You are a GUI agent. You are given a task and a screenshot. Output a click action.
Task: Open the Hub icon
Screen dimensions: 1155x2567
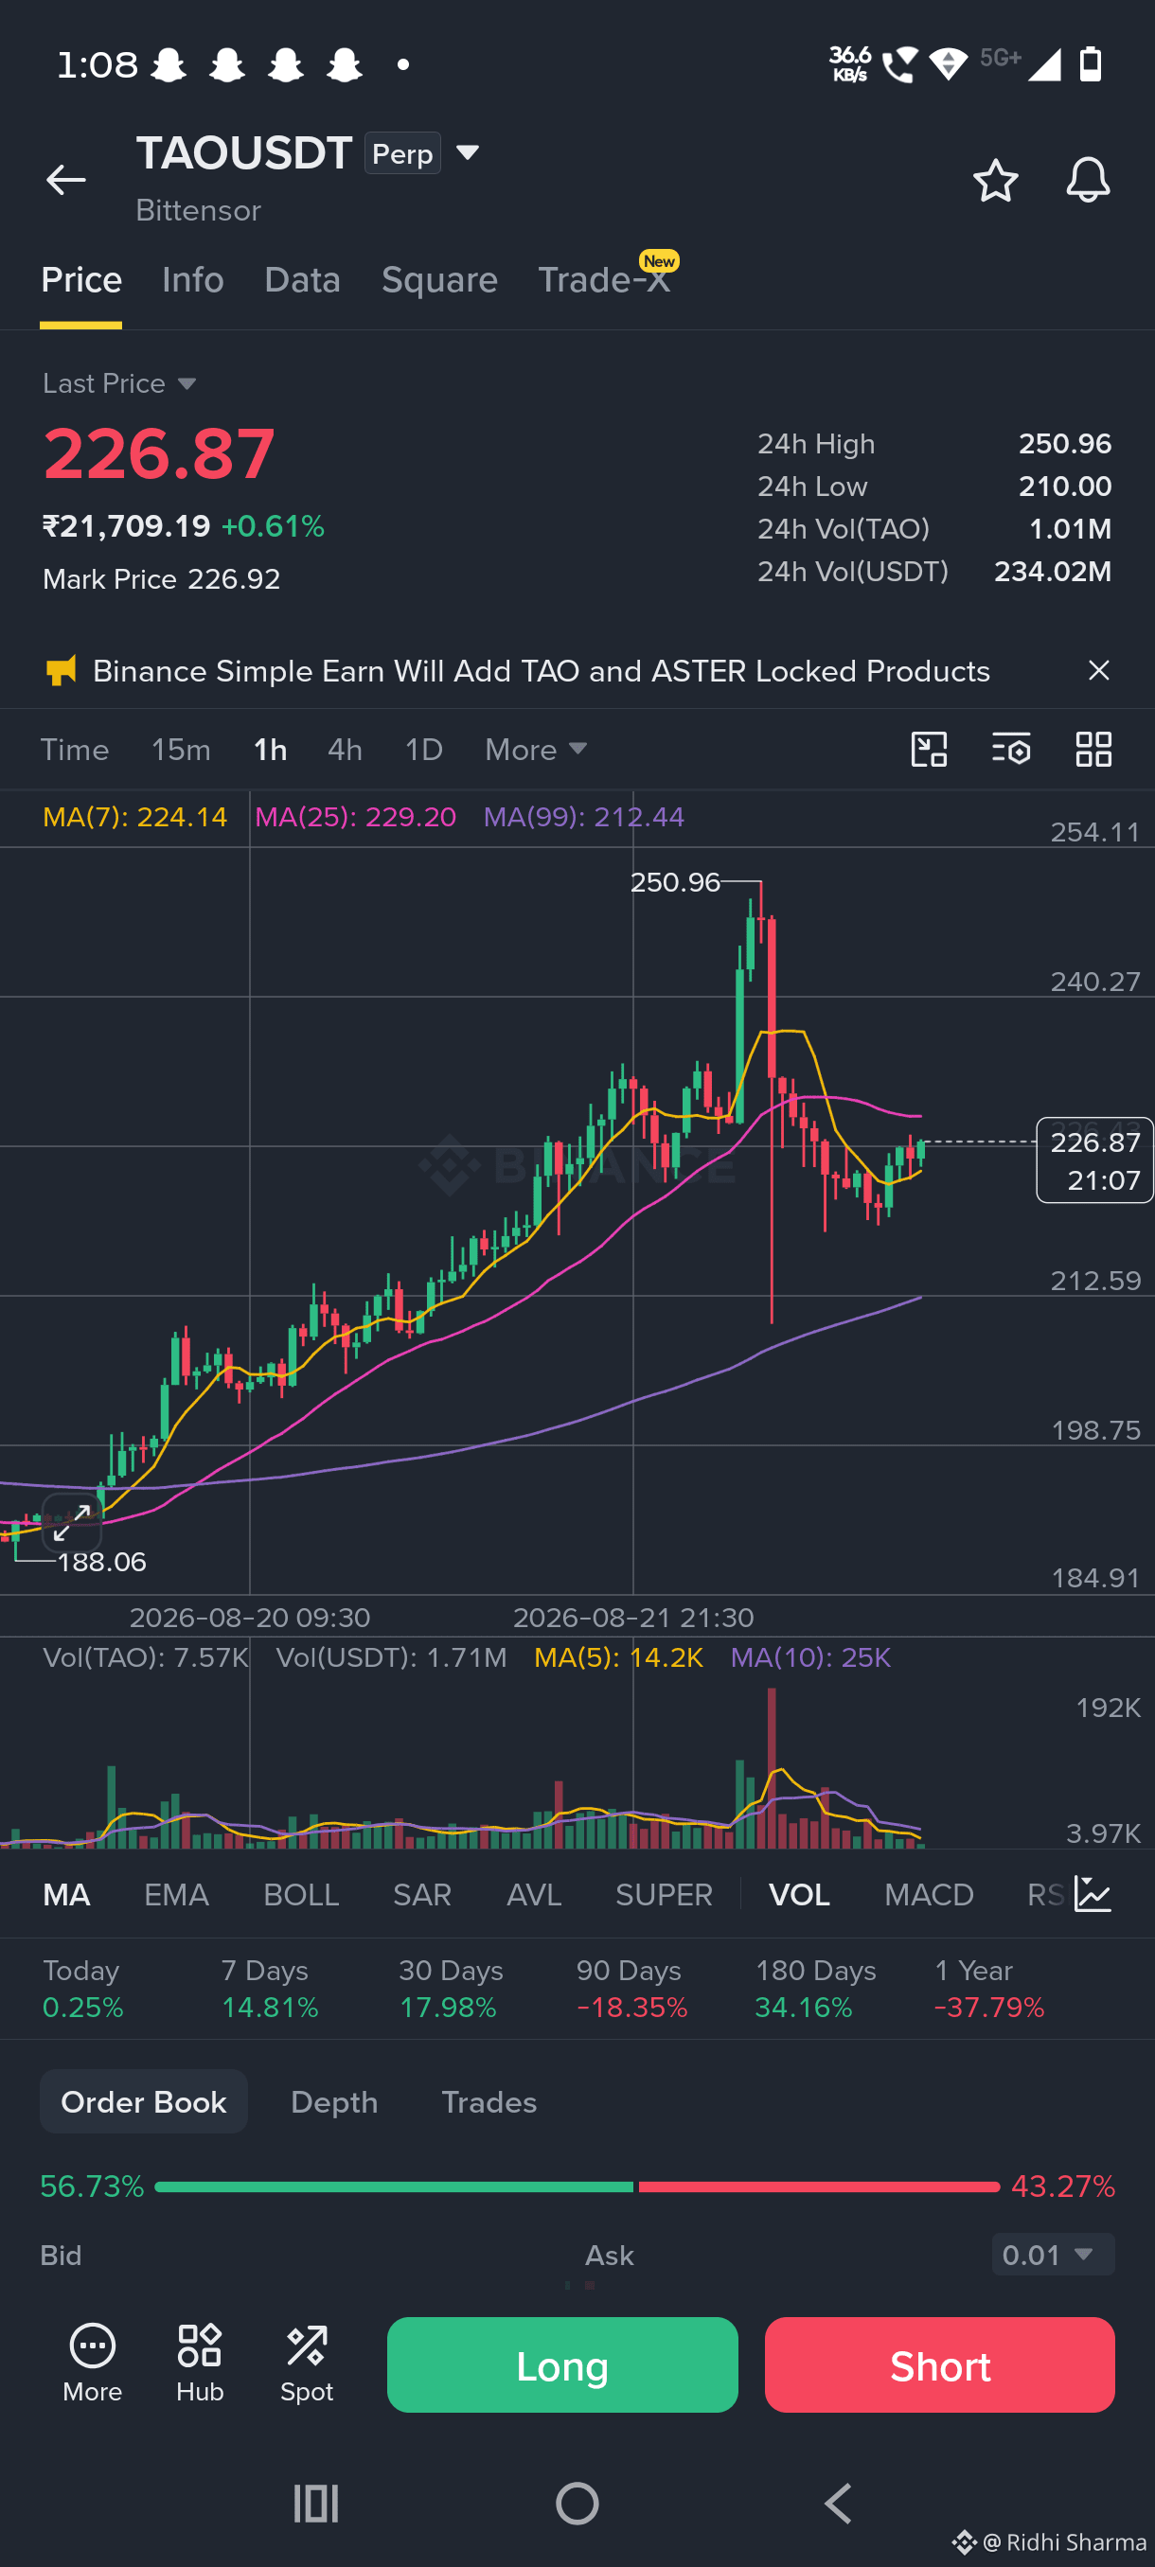[200, 2363]
